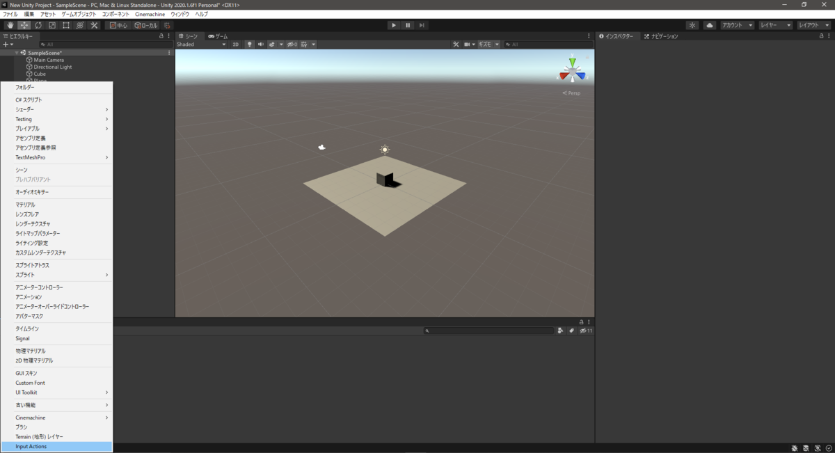Viewport: 835px width, 453px height.
Task: Open SampleScene row options menu
Action: 169,53
